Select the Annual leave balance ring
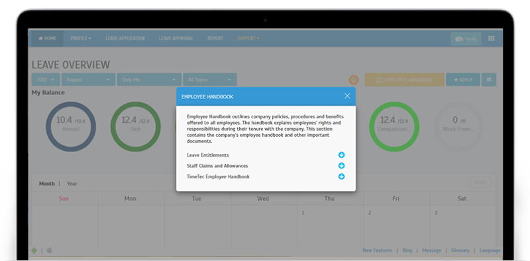 pyautogui.click(x=71, y=126)
